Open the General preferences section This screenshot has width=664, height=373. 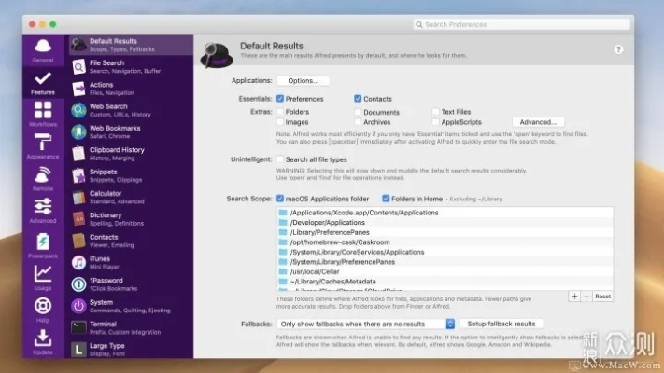coord(43,49)
